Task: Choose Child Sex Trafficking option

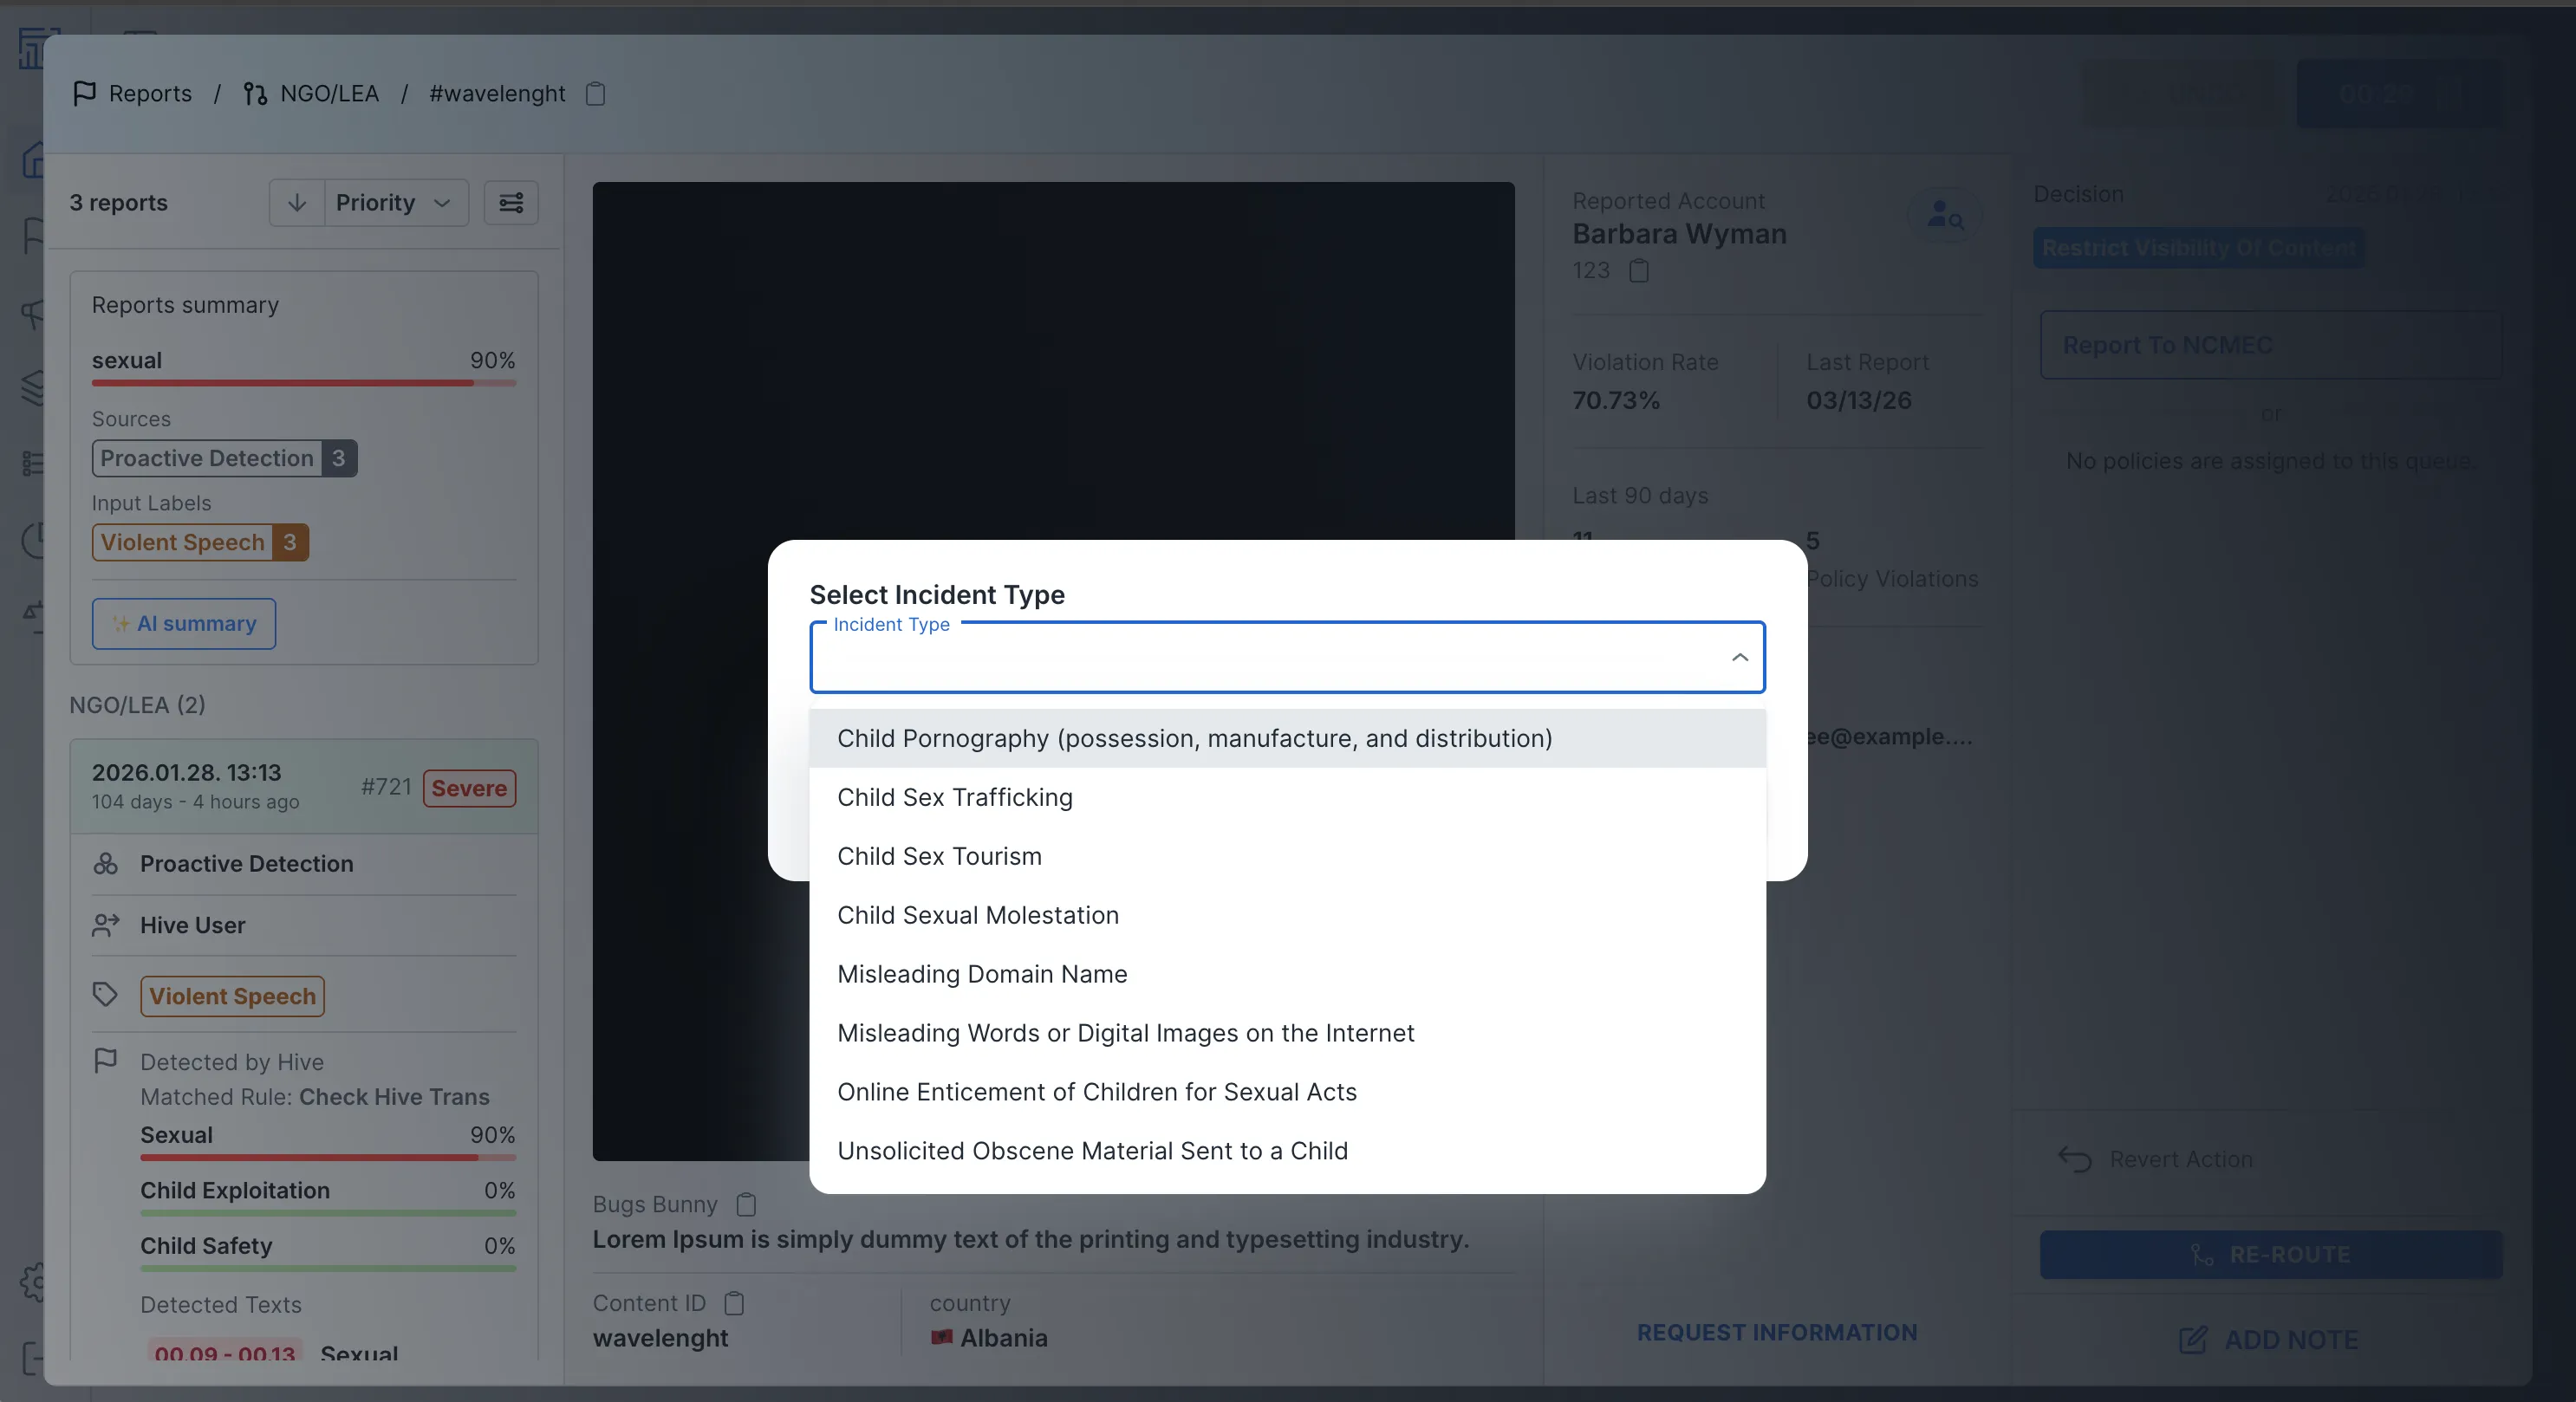Action: coord(1287,797)
